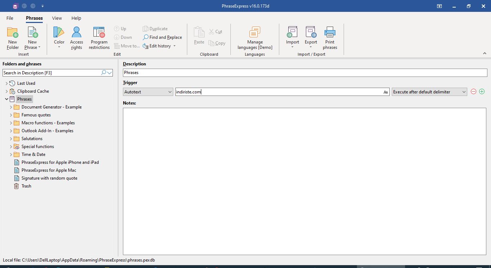Open PhraseExpress for Apple iPhone and iPad
The width and height of the screenshot is (491, 268).
(60, 162)
